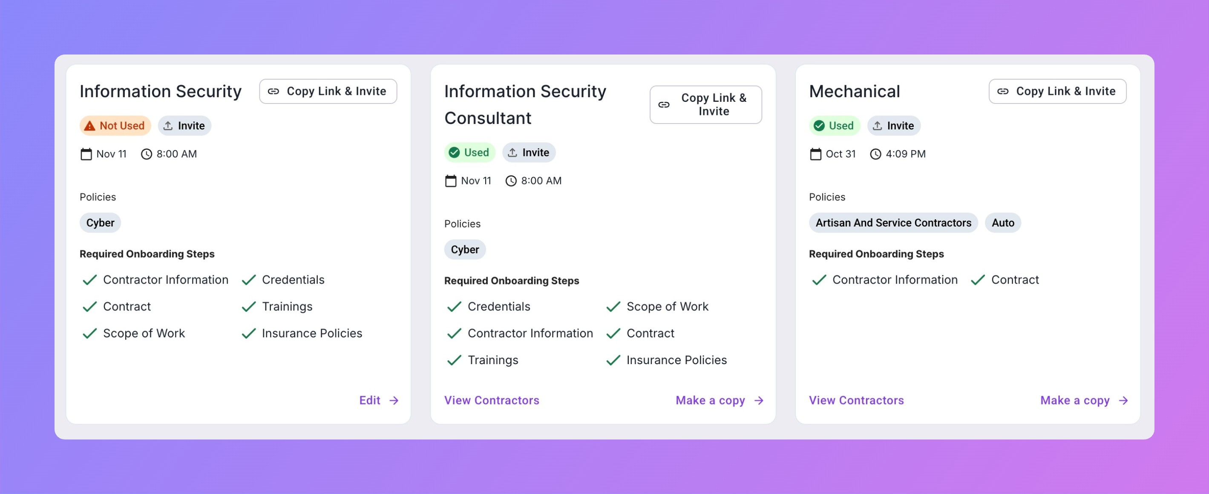Click calendar icon next to Oct 31
This screenshot has height=494, width=1209.
coord(816,154)
